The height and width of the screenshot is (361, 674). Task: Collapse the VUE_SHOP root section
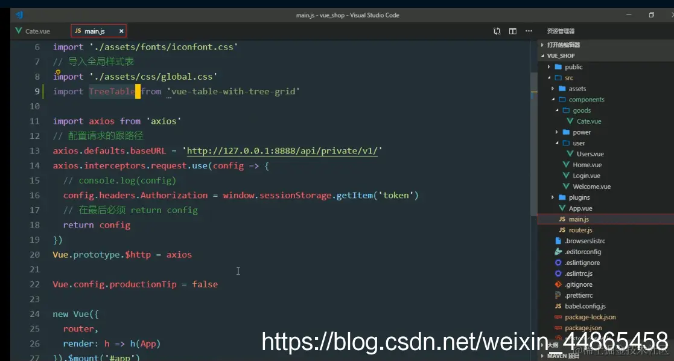tap(542, 56)
